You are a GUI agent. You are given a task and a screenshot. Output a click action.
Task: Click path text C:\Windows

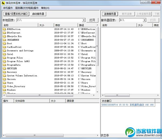tap(84, 90)
